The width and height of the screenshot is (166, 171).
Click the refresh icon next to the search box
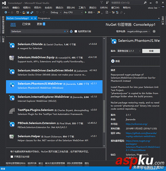tap(71, 32)
